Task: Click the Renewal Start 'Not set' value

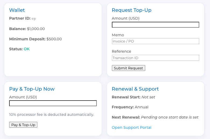Action: coord(148,97)
